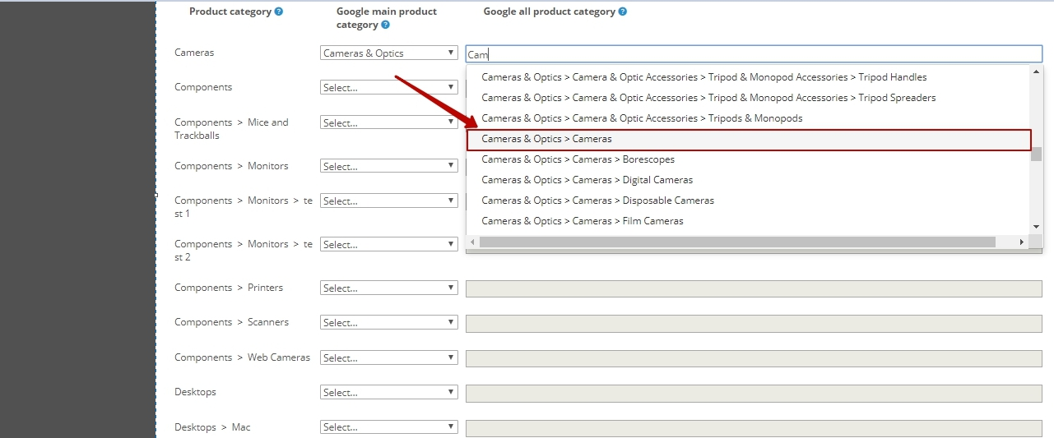
Task: Choose 'Tripods & Monopods' suggestion
Action: [x=642, y=118]
